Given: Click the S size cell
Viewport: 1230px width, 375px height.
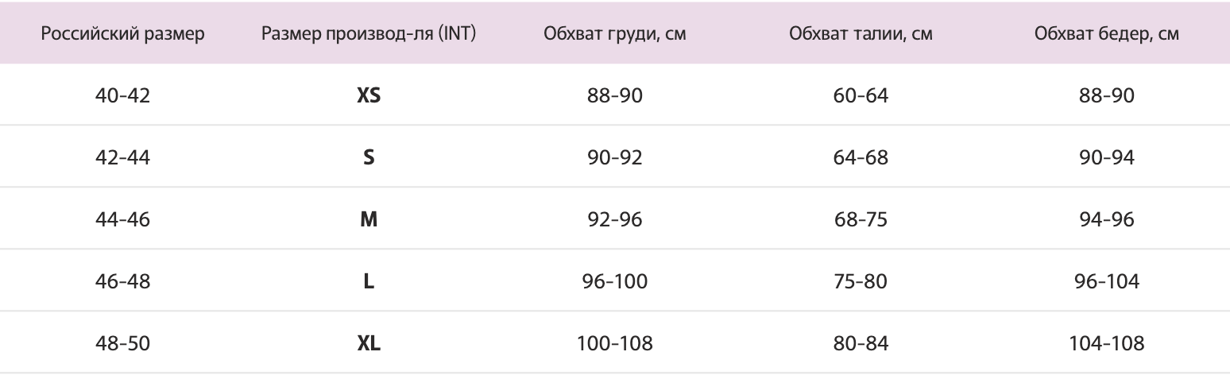Looking at the screenshot, I should (x=369, y=157).
